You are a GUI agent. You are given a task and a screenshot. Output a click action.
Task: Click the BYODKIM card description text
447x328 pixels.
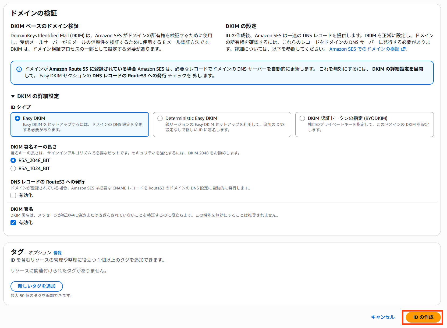tap(368, 127)
